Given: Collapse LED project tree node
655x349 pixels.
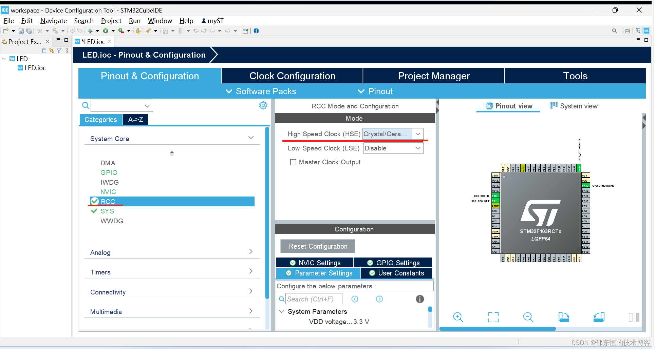Looking at the screenshot, I should (x=4, y=59).
